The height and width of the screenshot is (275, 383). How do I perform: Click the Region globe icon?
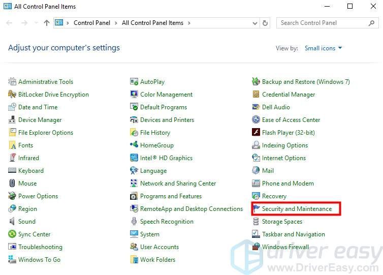click(12, 208)
